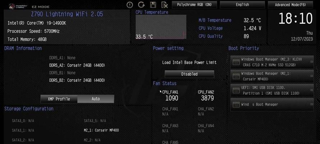The image size is (320, 144).
Task: Click the DDR5_B1: None row
Action: coord(62,73)
